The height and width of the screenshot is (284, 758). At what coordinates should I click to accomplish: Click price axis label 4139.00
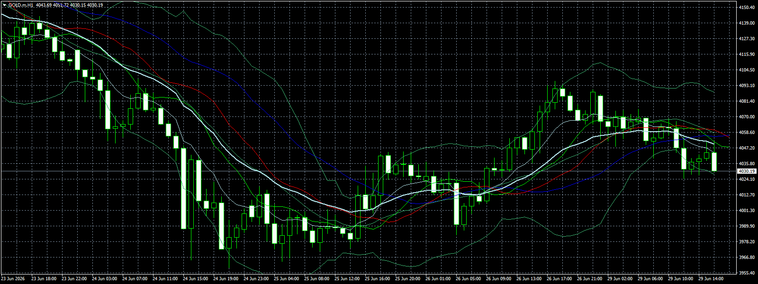coord(747,23)
